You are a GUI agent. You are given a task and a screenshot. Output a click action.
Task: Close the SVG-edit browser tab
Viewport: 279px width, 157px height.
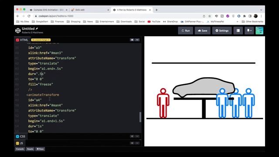[108, 10]
